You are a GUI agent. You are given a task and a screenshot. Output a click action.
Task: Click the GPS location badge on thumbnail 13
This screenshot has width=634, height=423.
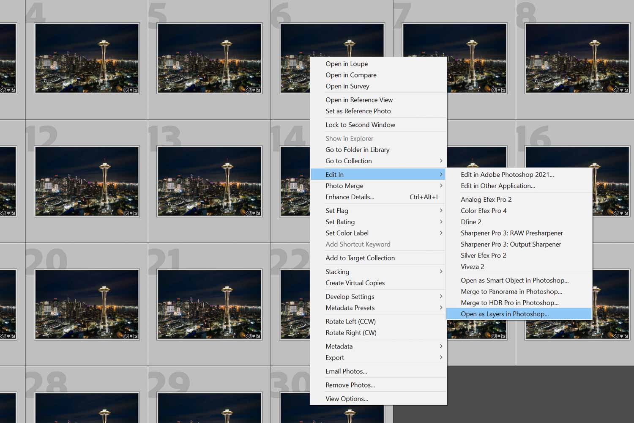click(254, 213)
